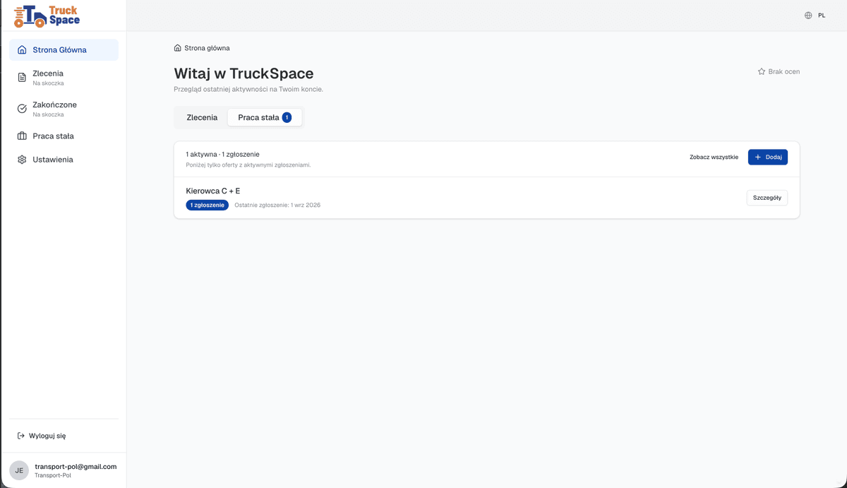Switch to the Zlecenia tab
Image resolution: width=847 pixels, height=488 pixels.
click(202, 117)
